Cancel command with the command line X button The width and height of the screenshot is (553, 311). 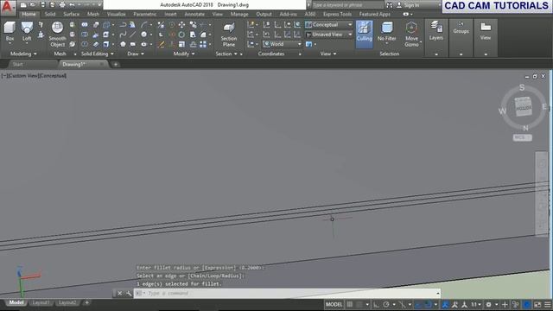click(x=119, y=294)
